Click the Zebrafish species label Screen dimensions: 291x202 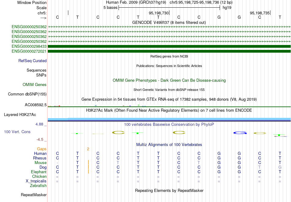coord(38,185)
